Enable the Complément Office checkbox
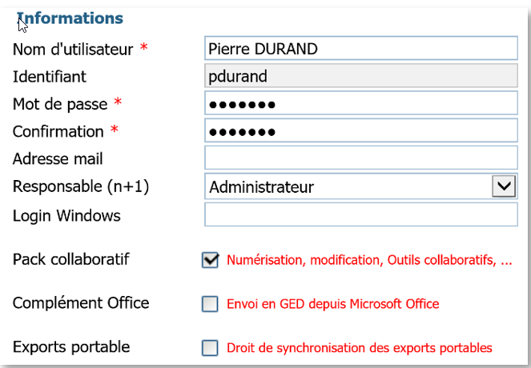The image size is (531, 368). [211, 304]
